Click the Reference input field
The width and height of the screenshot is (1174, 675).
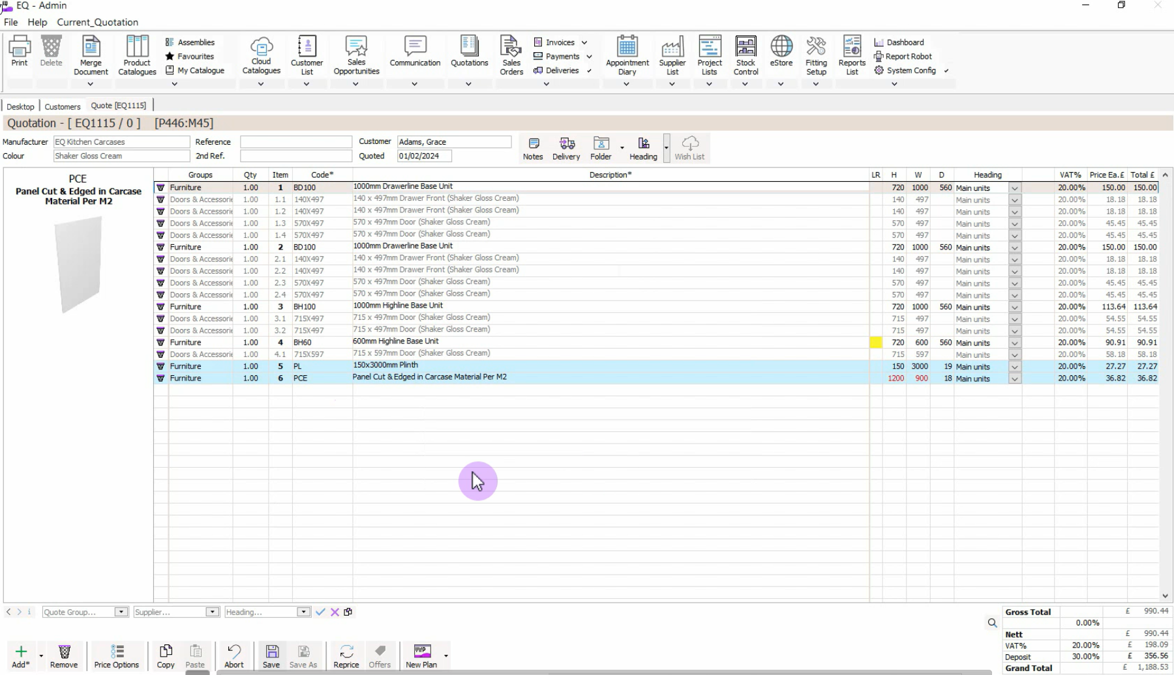296,141
